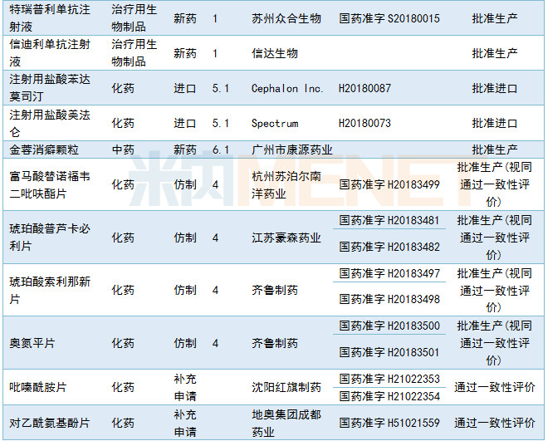This screenshot has width=548, height=441.
Task: Click company name 苏州众合生物
Action: click(286, 18)
